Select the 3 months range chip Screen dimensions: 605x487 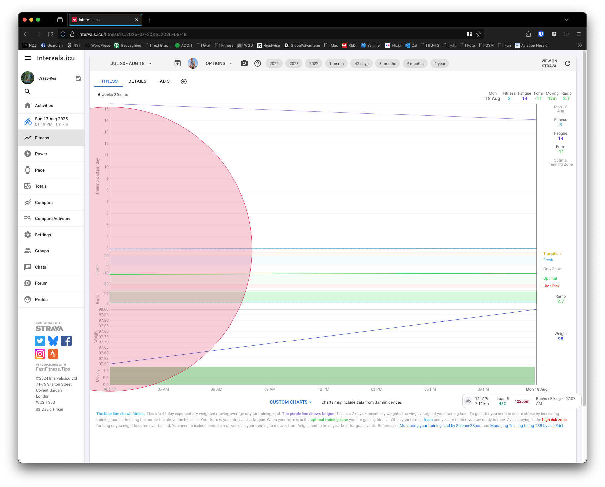click(387, 64)
